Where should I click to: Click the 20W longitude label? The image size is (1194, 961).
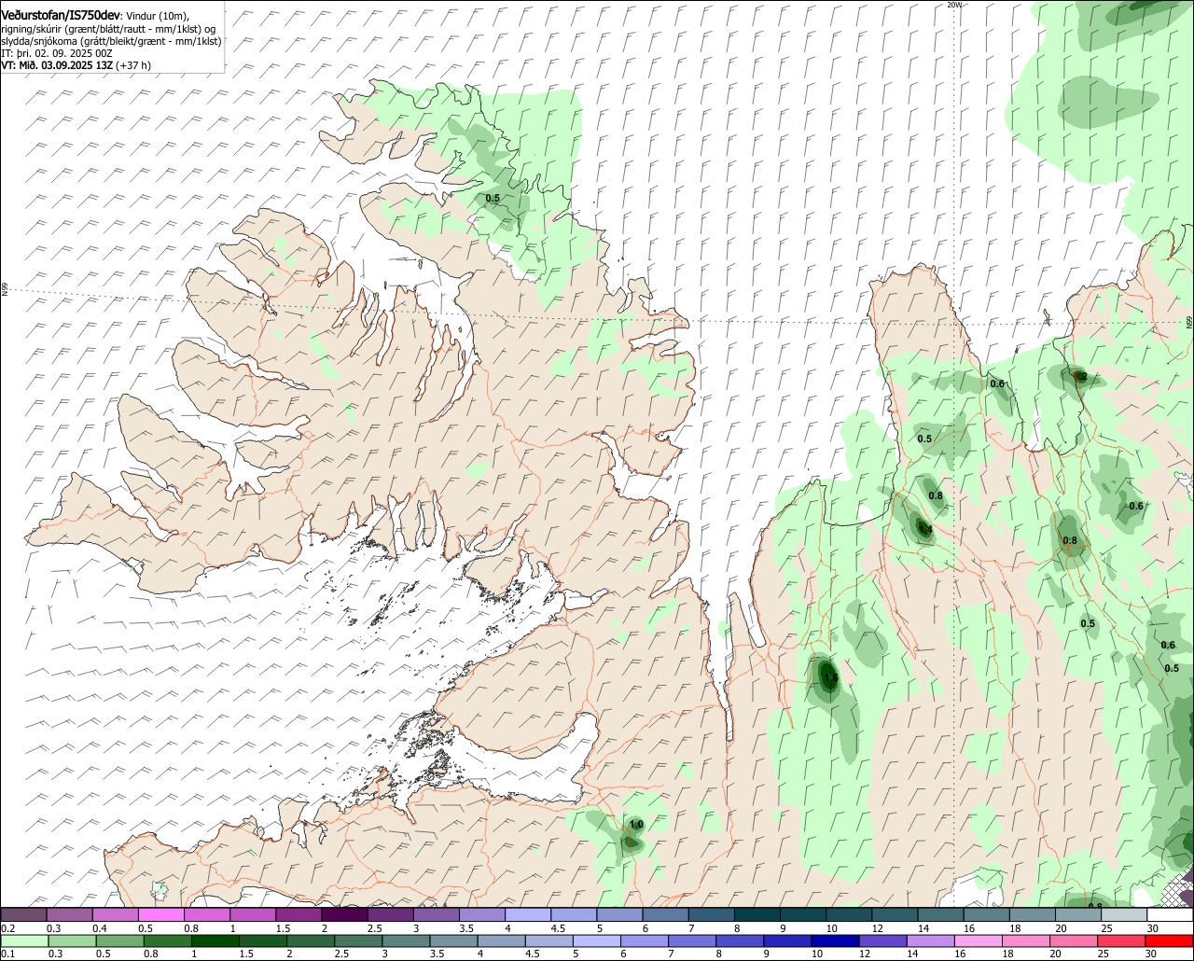click(x=953, y=5)
